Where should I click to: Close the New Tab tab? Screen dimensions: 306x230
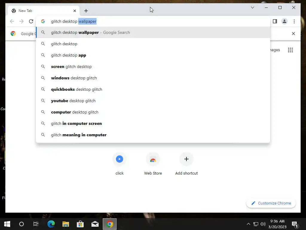pyautogui.click(x=74, y=11)
